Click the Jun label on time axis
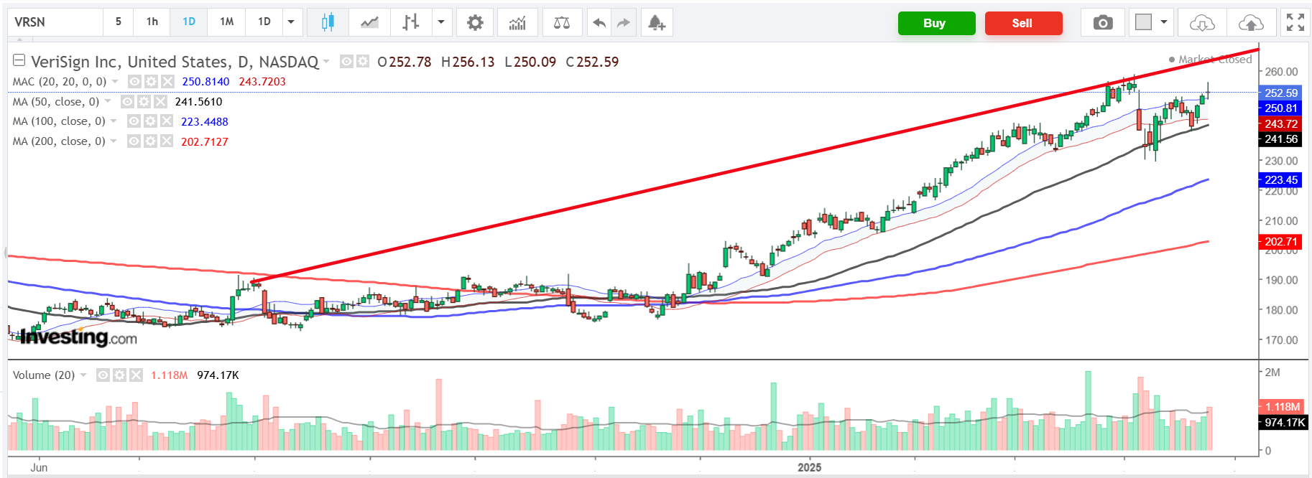The image size is (1312, 478). (x=39, y=467)
